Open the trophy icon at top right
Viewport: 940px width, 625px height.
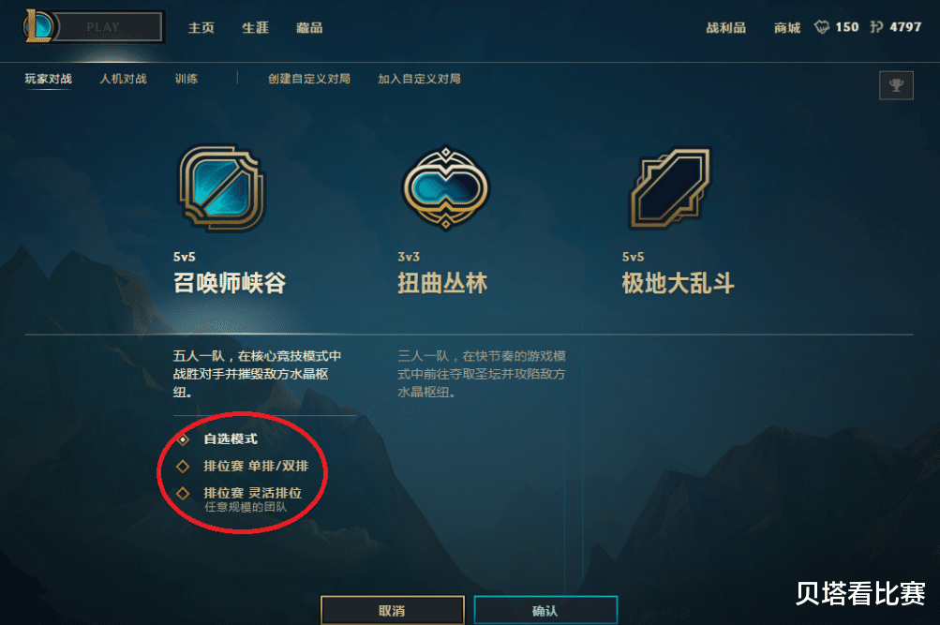tap(896, 85)
